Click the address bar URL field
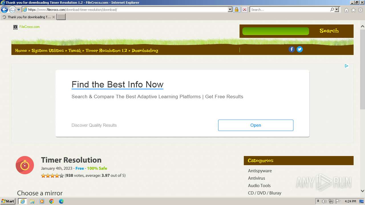 [x=127, y=10]
